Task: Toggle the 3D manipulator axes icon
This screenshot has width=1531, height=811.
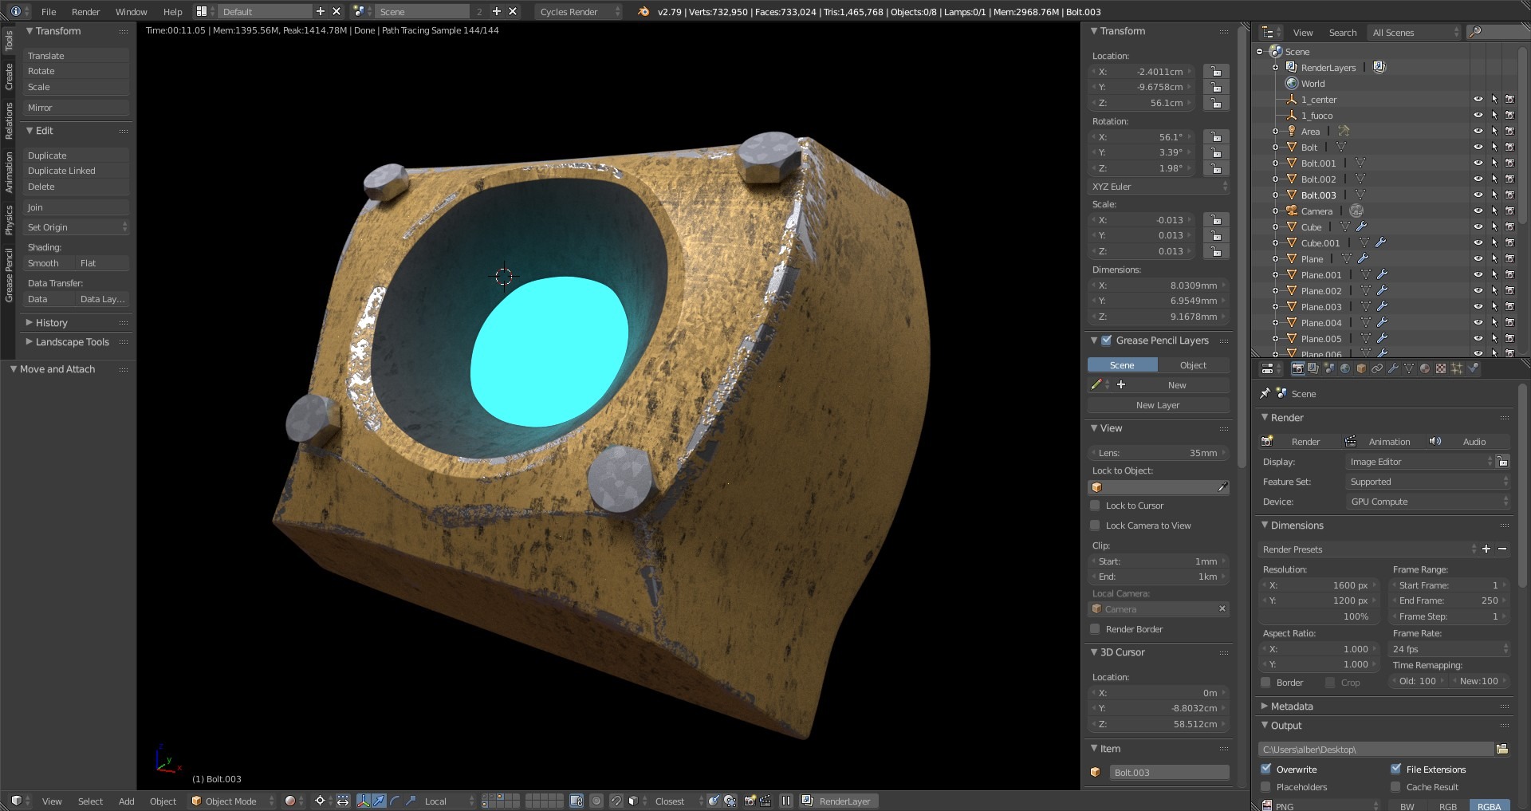Action: [x=364, y=801]
